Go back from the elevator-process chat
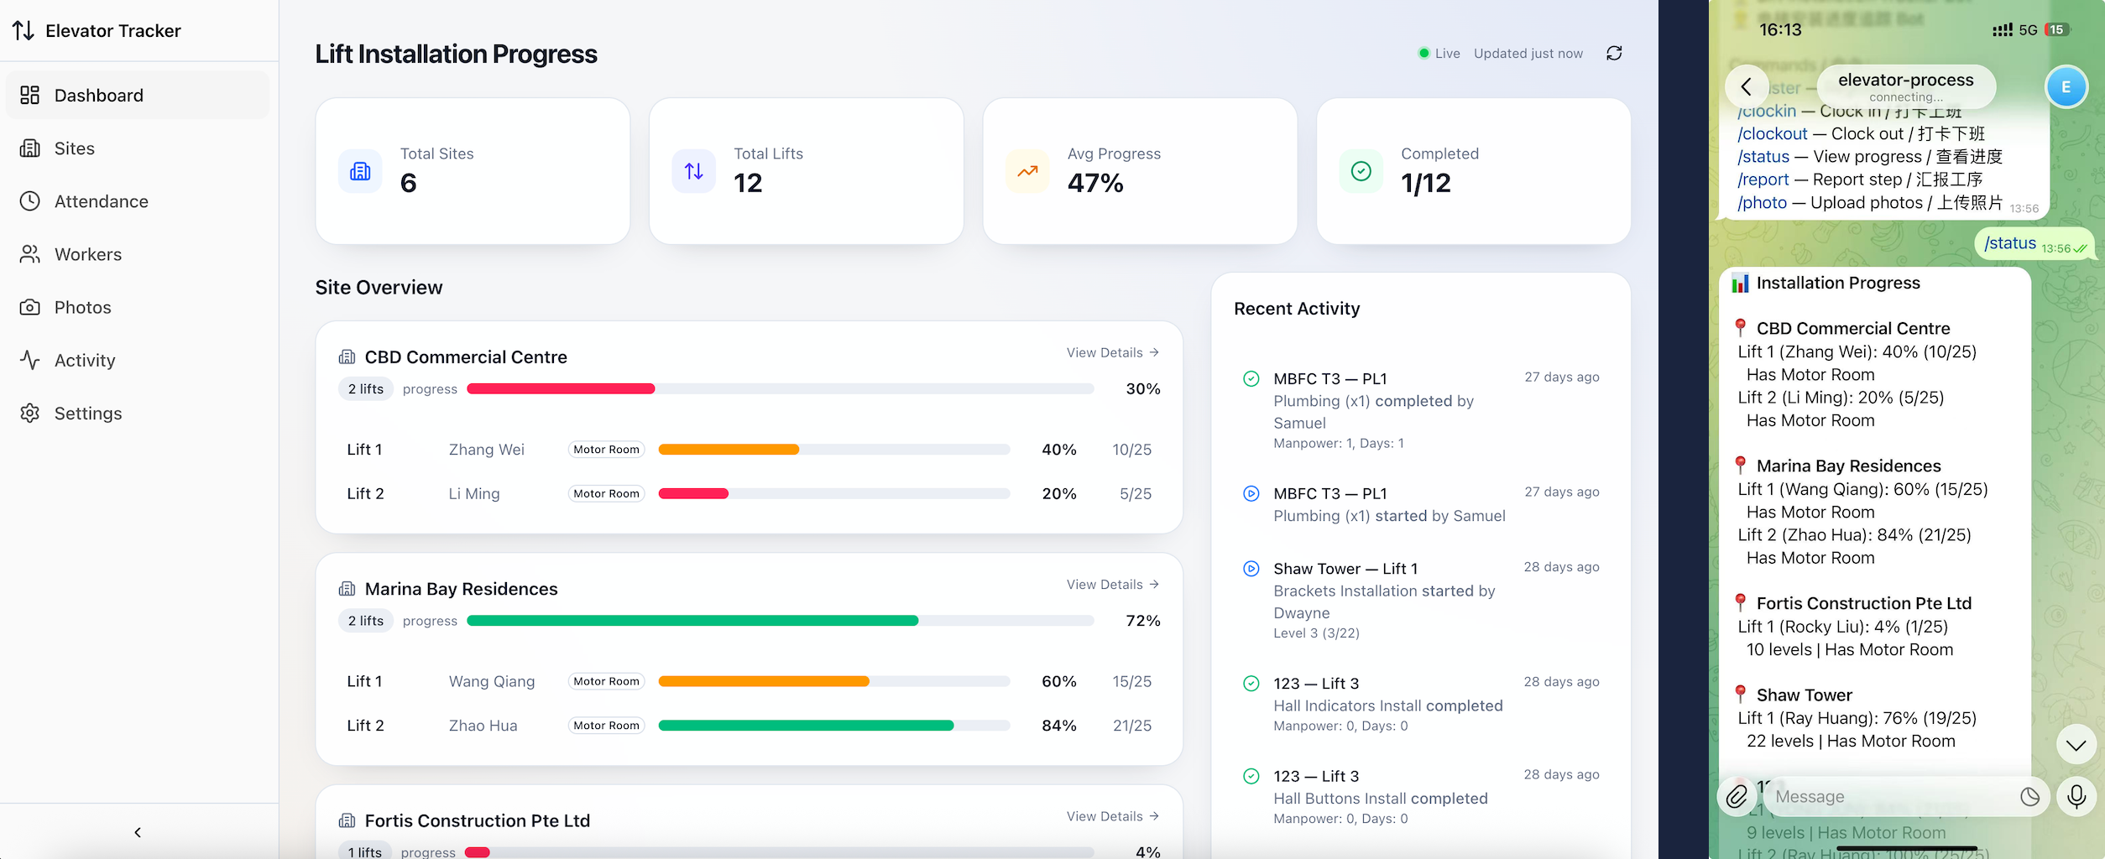The image size is (2105, 859). coord(1747,87)
